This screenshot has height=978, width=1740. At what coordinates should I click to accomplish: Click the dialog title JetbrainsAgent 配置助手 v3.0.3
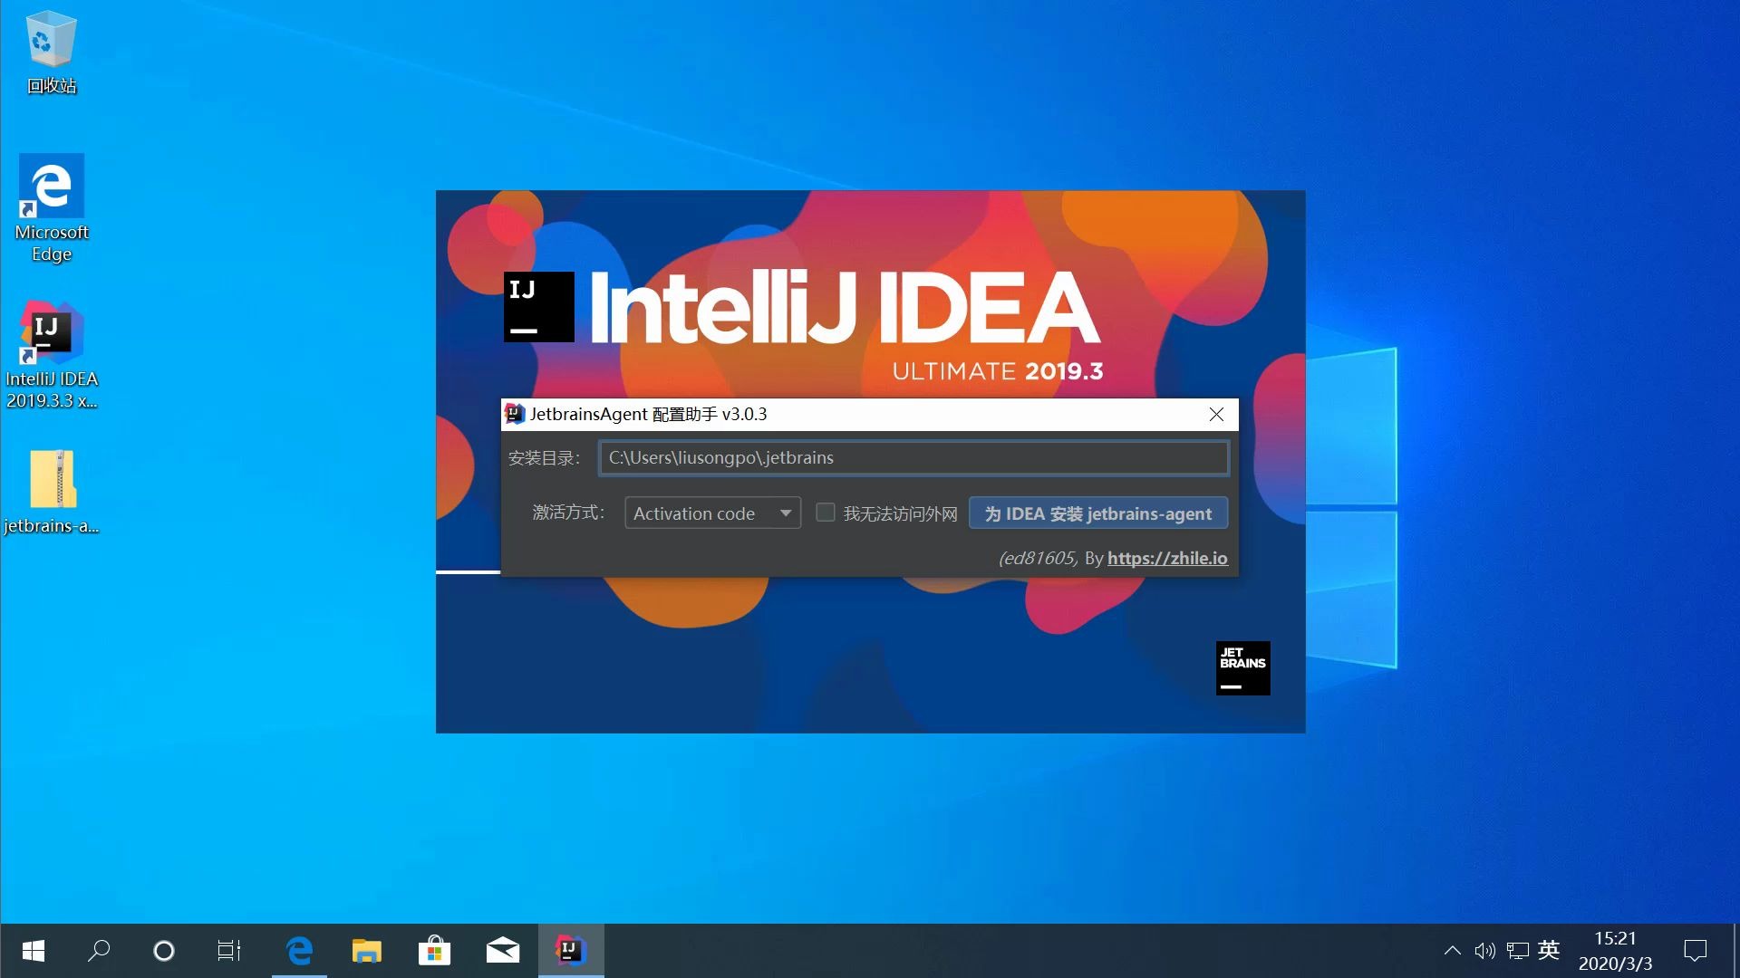coord(648,414)
